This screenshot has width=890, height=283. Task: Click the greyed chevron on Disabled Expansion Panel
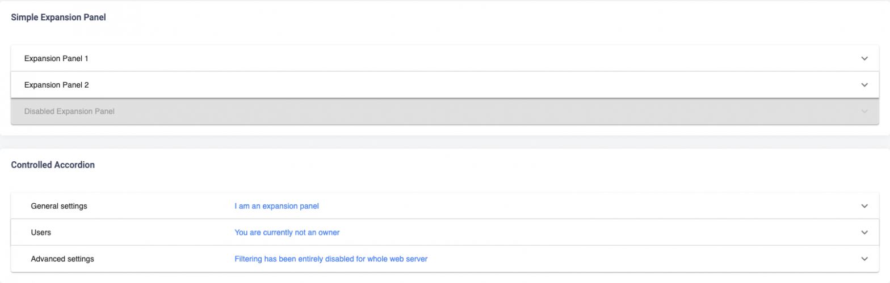pos(864,112)
